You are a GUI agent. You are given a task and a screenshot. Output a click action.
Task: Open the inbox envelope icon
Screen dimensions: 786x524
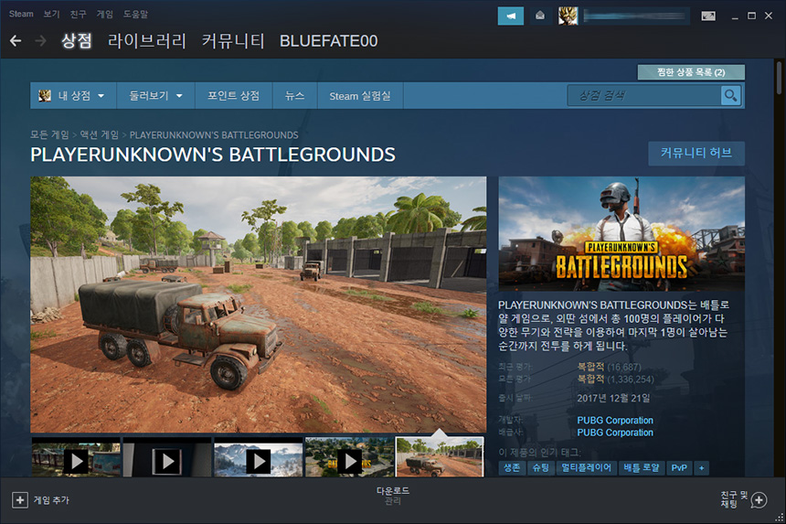pyautogui.click(x=540, y=16)
